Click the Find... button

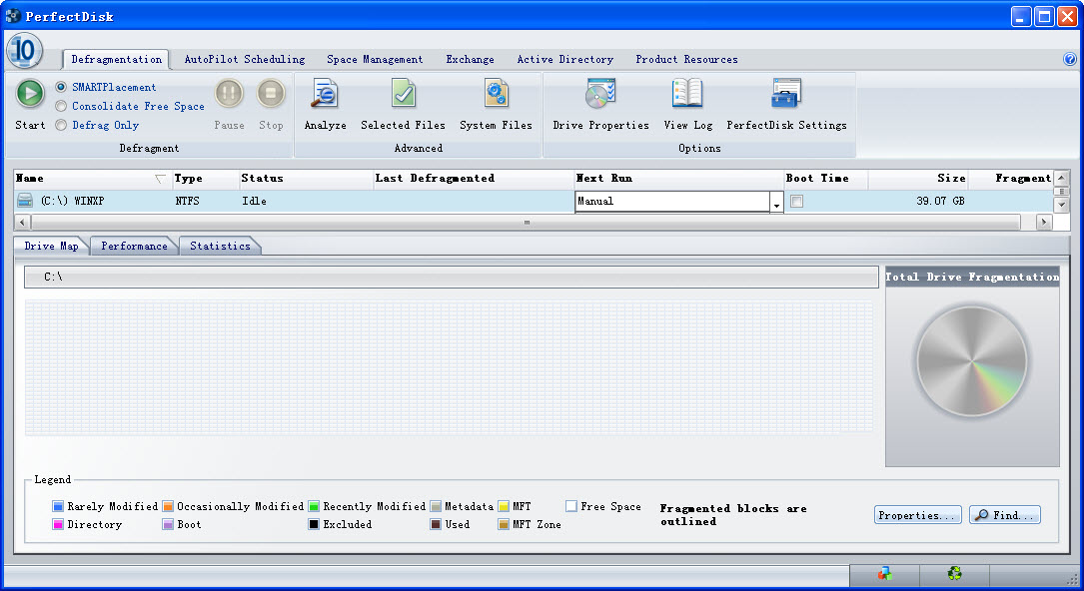pos(1005,515)
